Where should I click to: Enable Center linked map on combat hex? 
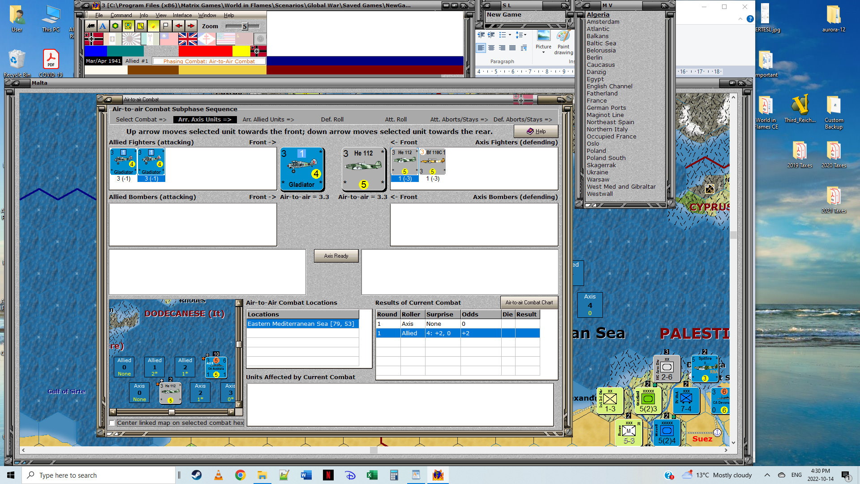pyautogui.click(x=112, y=423)
